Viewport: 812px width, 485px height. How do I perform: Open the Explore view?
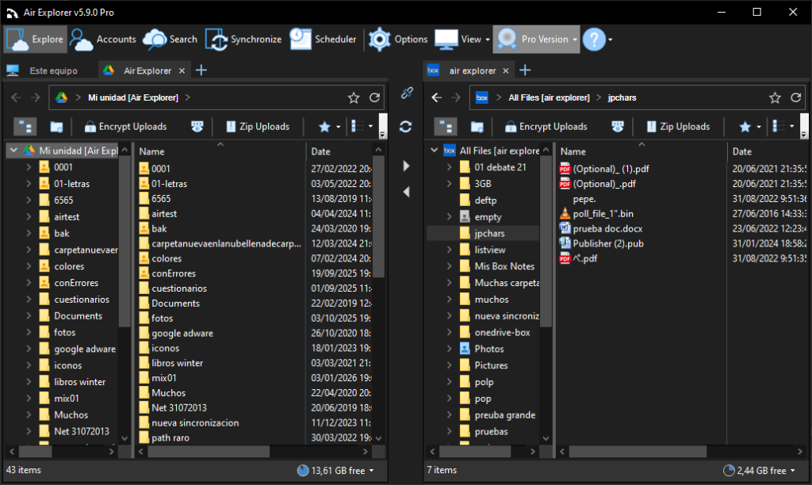(x=36, y=40)
